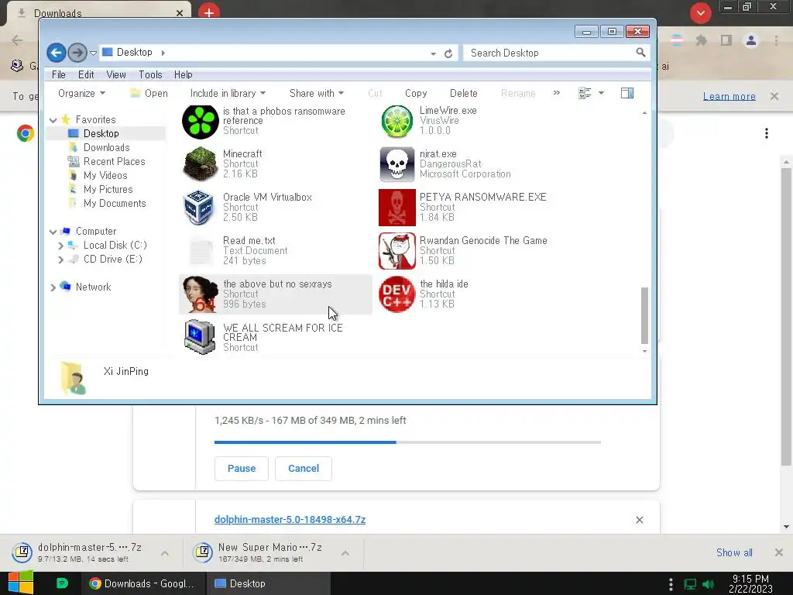The height and width of the screenshot is (595, 793).
Task: Switch to Downloads - Google taskbar button
Action: pyautogui.click(x=143, y=583)
